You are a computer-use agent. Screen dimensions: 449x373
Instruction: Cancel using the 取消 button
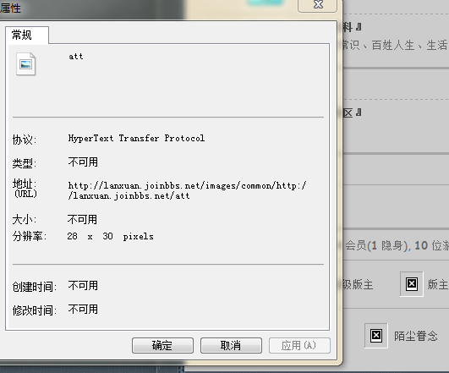click(x=231, y=345)
